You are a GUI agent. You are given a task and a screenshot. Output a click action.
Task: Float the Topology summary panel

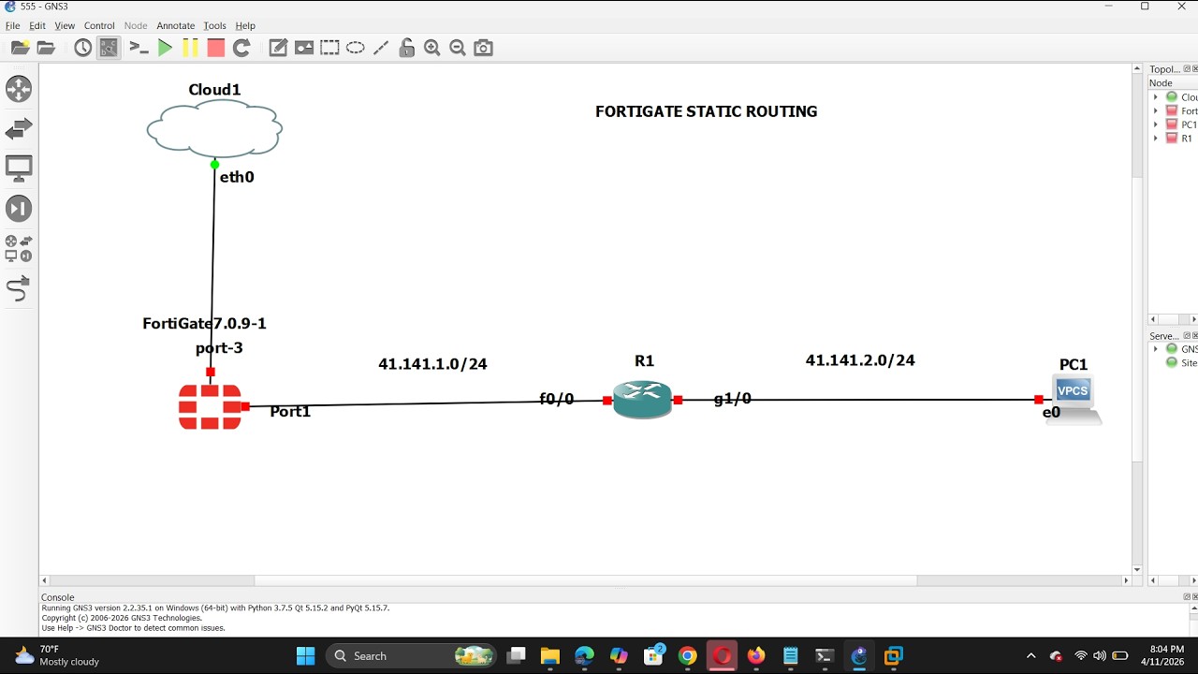[1186, 69]
